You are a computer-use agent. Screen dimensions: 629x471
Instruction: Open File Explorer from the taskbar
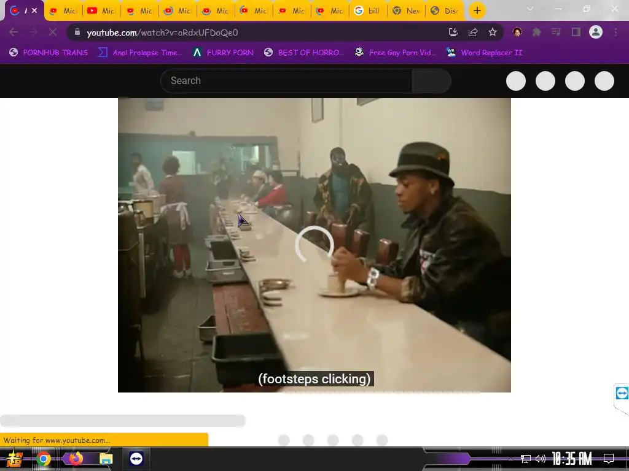[106, 459]
